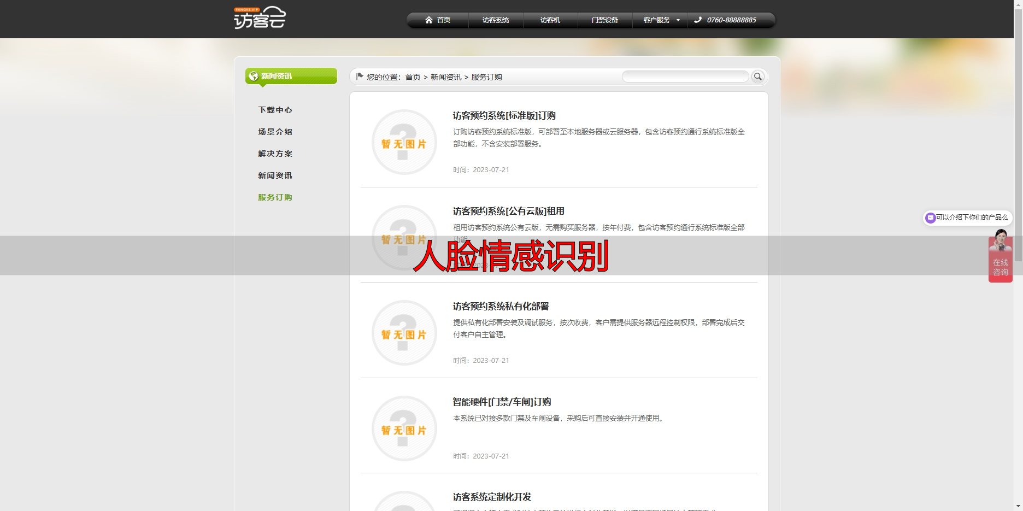Screen dimensions: 1023x511
Task: Select 服务订购 in the sidebar
Action: click(275, 197)
